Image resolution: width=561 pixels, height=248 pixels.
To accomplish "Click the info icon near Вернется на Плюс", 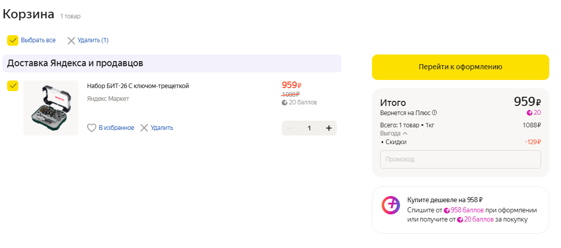I will coord(435,113).
